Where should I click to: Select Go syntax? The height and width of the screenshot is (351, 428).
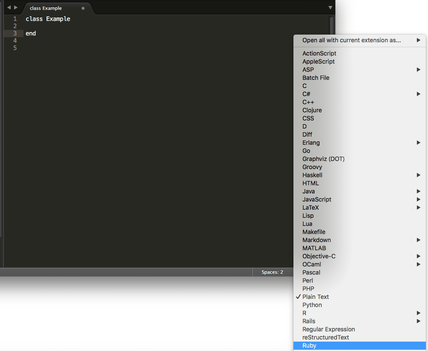coord(360,151)
